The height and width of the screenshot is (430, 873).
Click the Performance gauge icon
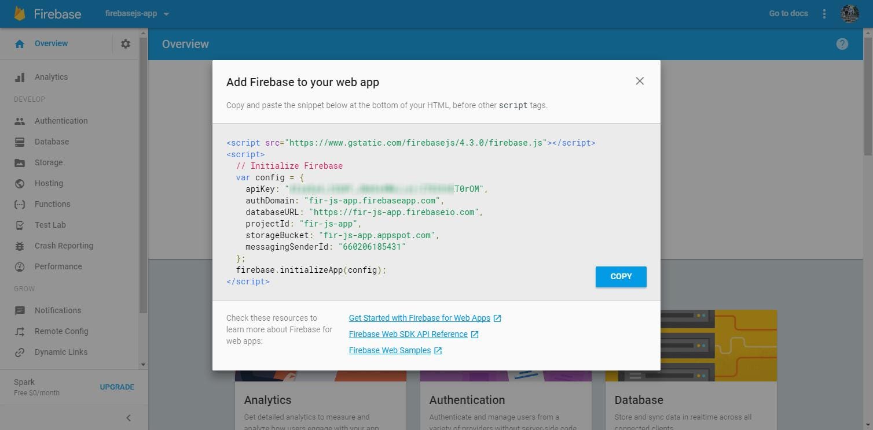[x=20, y=266]
